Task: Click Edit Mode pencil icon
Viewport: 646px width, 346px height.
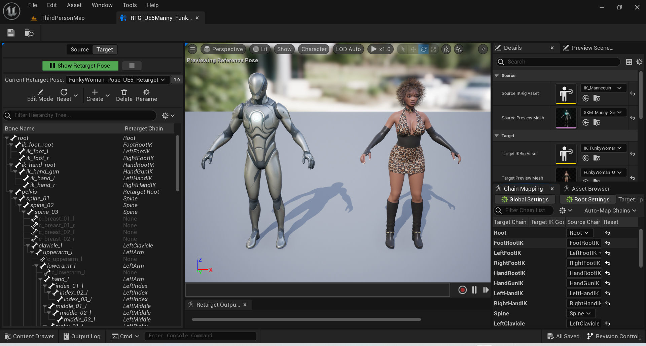Action: pyautogui.click(x=40, y=95)
